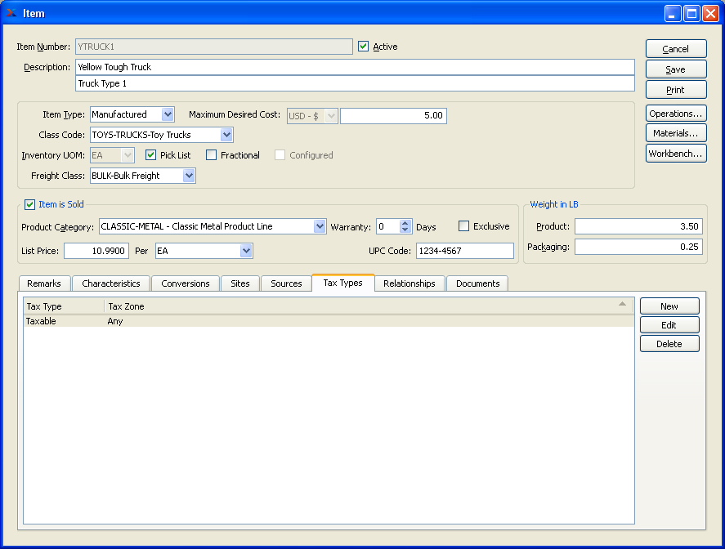Open the Product Category dropdown
Image resolution: width=725 pixels, height=549 pixels.
pos(320,226)
